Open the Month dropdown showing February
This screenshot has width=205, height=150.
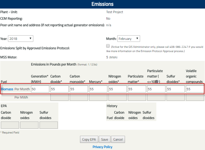click(128, 39)
